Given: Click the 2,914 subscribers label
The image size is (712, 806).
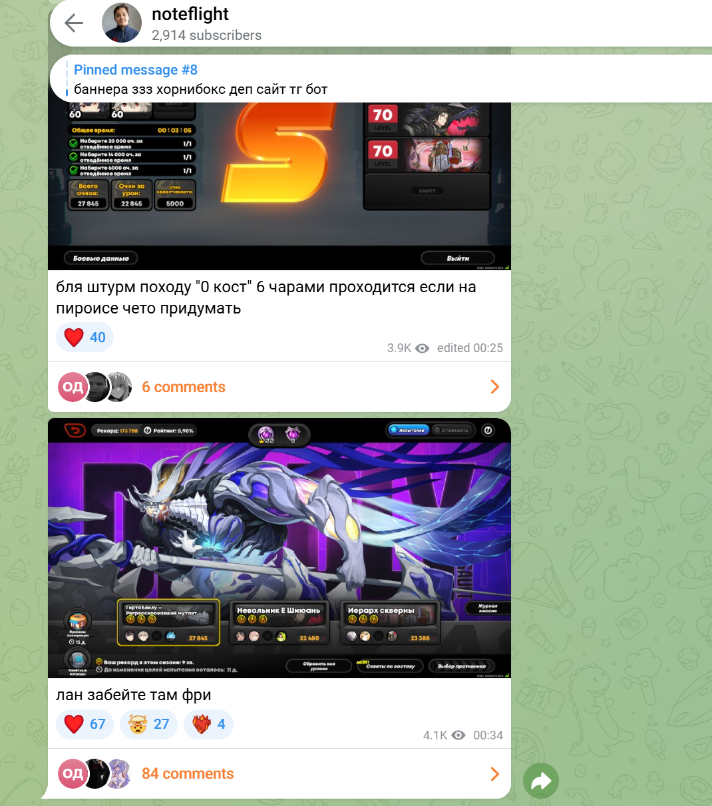Looking at the screenshot, I should point(207,35).
